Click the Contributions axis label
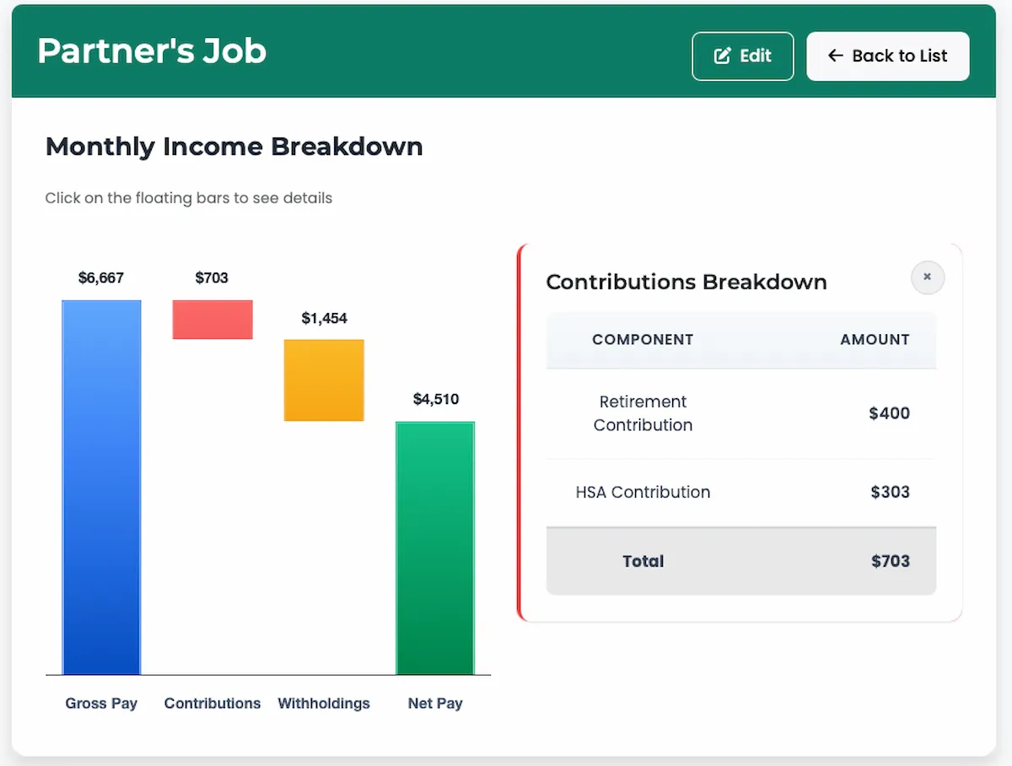 [213, 704]
